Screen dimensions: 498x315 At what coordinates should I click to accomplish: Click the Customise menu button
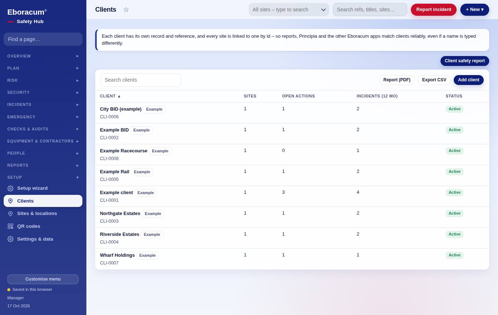(43, 279)
